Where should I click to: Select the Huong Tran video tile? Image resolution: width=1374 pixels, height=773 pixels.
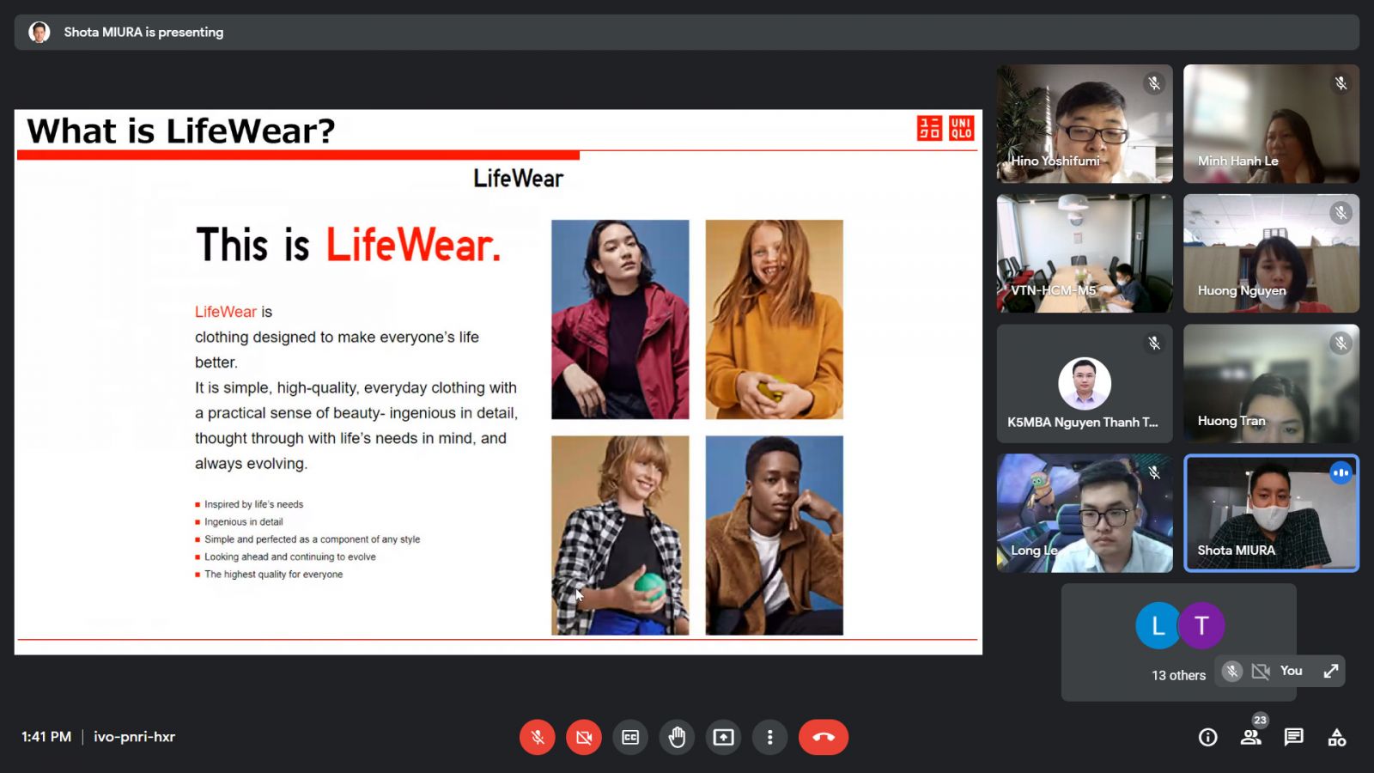coord(1271,383)
